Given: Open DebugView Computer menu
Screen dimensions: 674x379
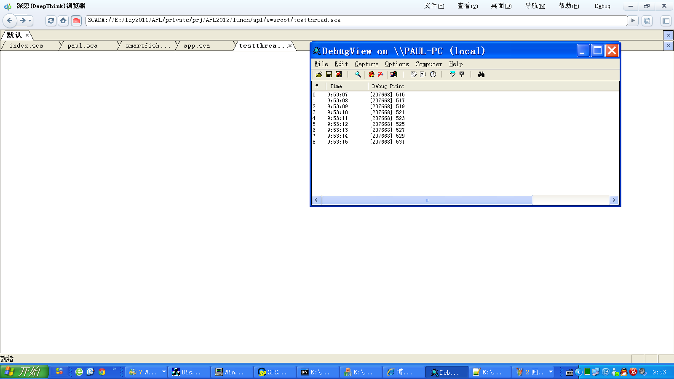Looking at the screenshot, I should (x=429, y=64).
